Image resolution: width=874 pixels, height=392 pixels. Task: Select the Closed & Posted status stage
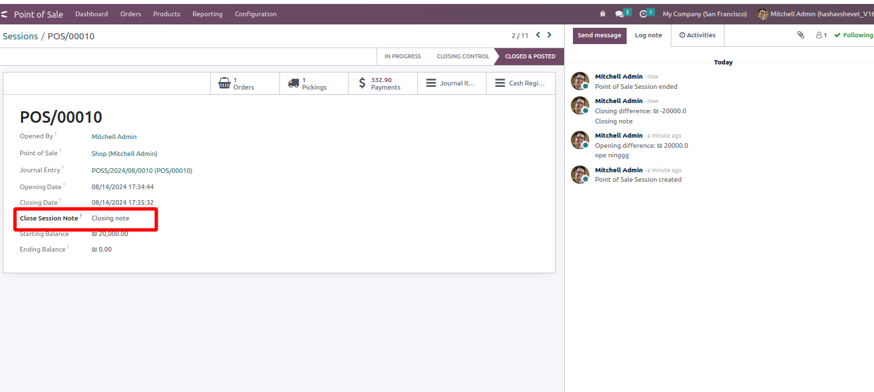[530, 56]
